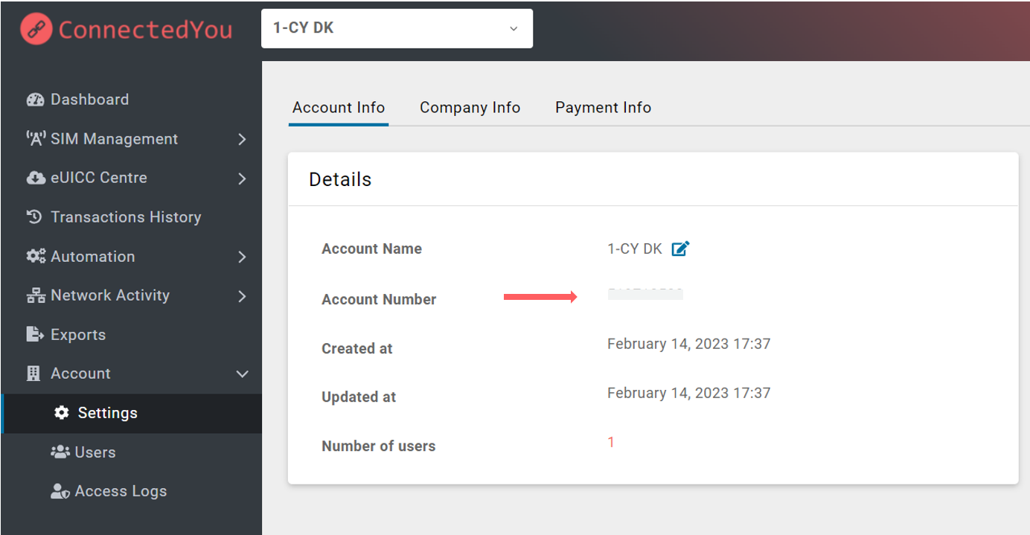
Task: Collapse the Account menu chevron
Action: pos(242,374)
